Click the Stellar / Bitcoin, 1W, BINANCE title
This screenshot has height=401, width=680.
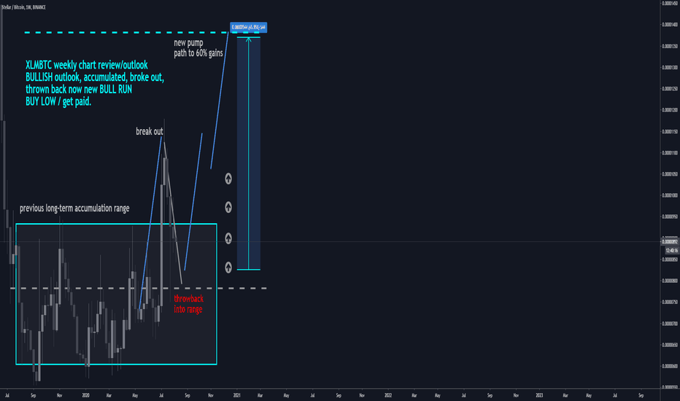24,7
